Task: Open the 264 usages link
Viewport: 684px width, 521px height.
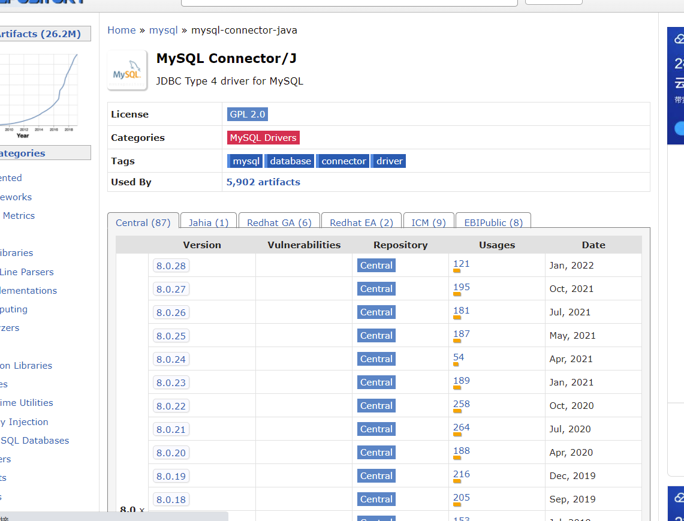Action: pyautogui.click(x=462, y=427)
